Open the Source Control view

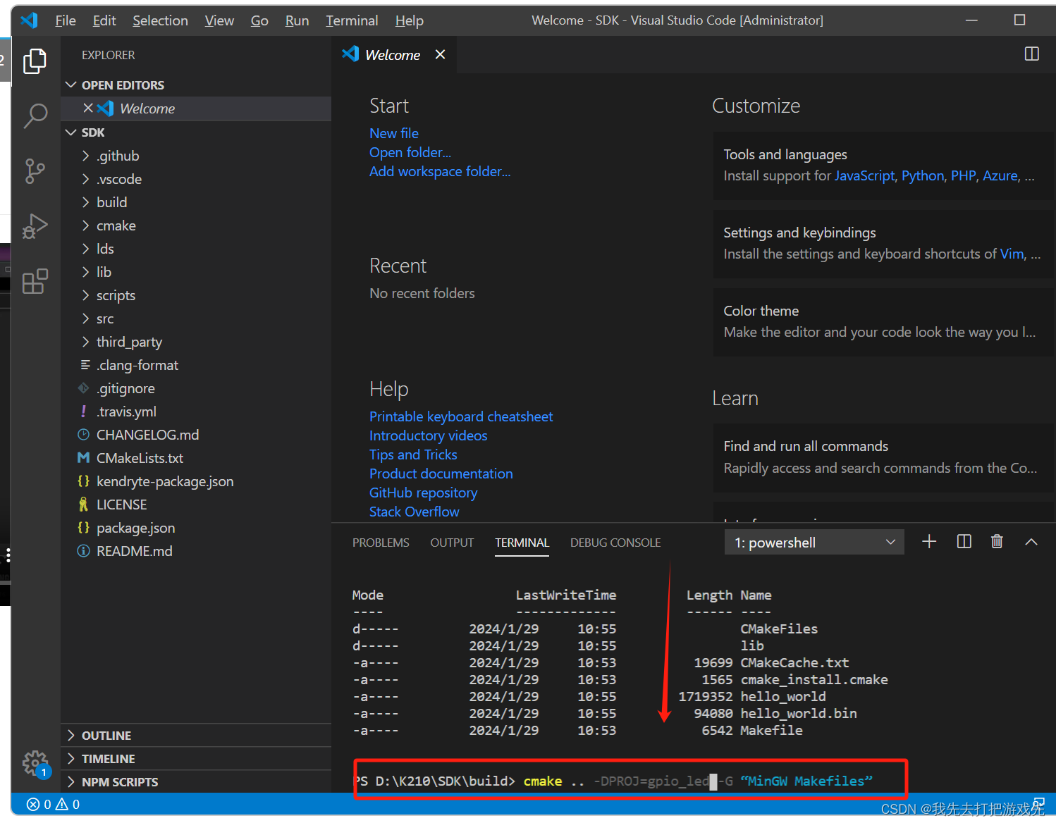(x=35, y=171)
